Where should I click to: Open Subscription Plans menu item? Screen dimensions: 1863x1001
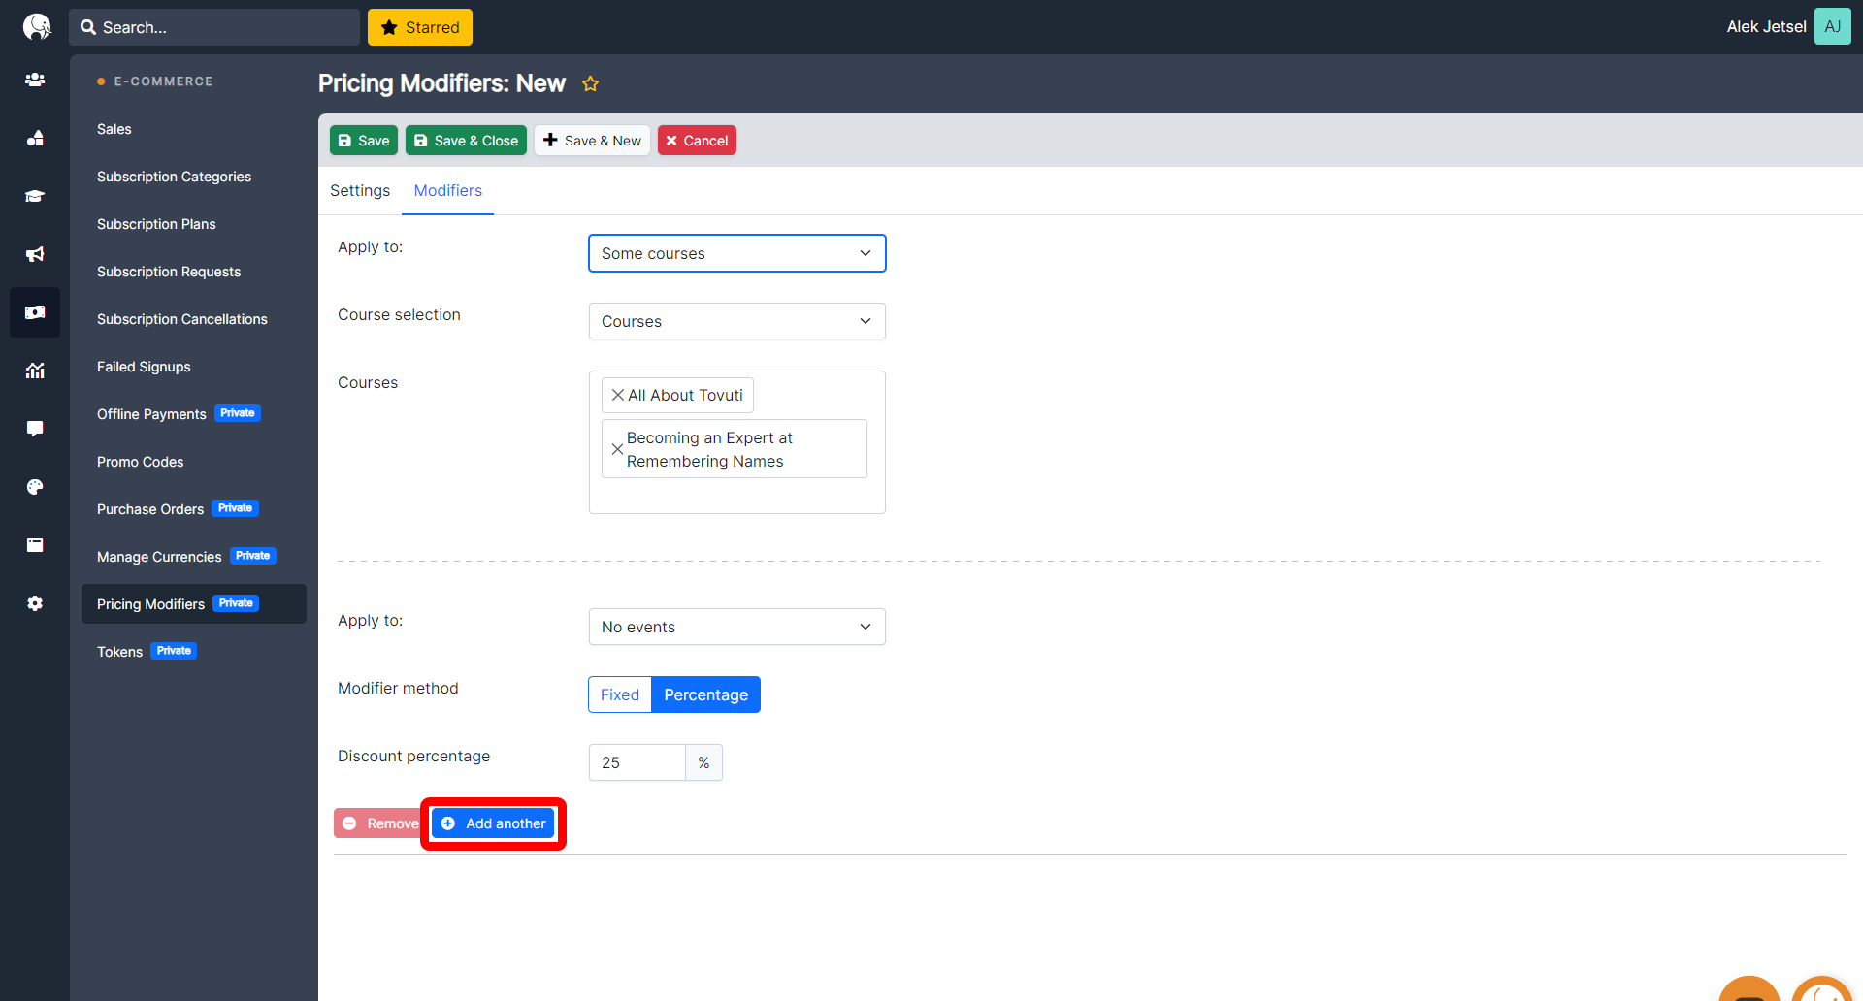pyautogui.click(x=156, y=224)
